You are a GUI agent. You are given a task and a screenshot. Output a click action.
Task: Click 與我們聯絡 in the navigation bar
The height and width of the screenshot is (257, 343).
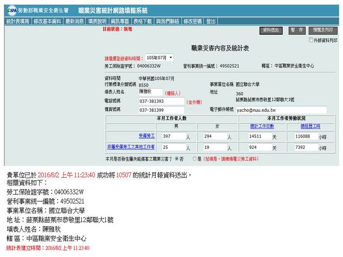(168, 21)
